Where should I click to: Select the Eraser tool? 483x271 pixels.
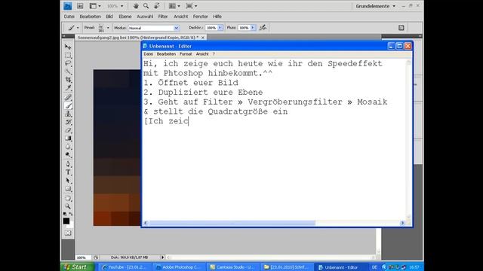click(x=68, y=130)
